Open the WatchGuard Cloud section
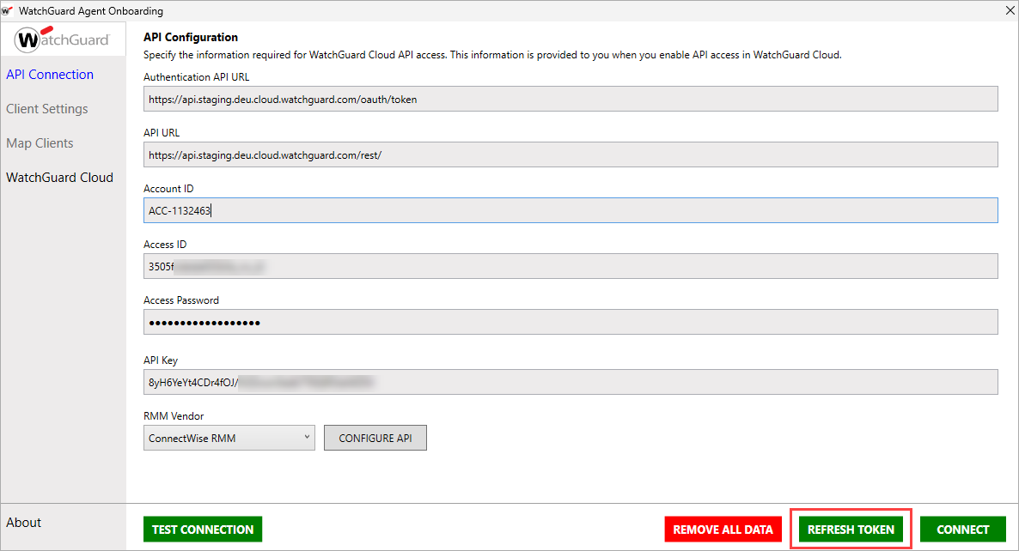This screenshot has height=551, width=1019. point(59,177)
